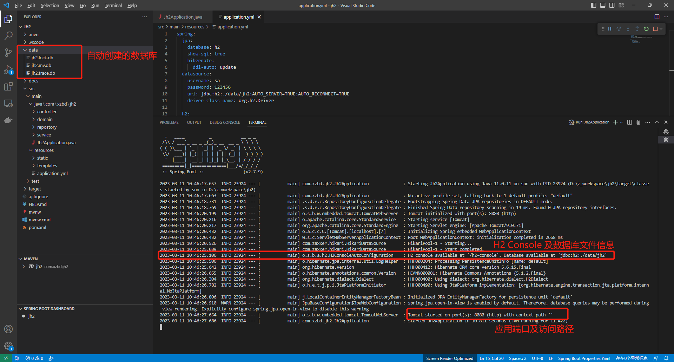The height and width of the screenshot is (362, 674).
Task: Pause the debug session
Action: point(610,29)
